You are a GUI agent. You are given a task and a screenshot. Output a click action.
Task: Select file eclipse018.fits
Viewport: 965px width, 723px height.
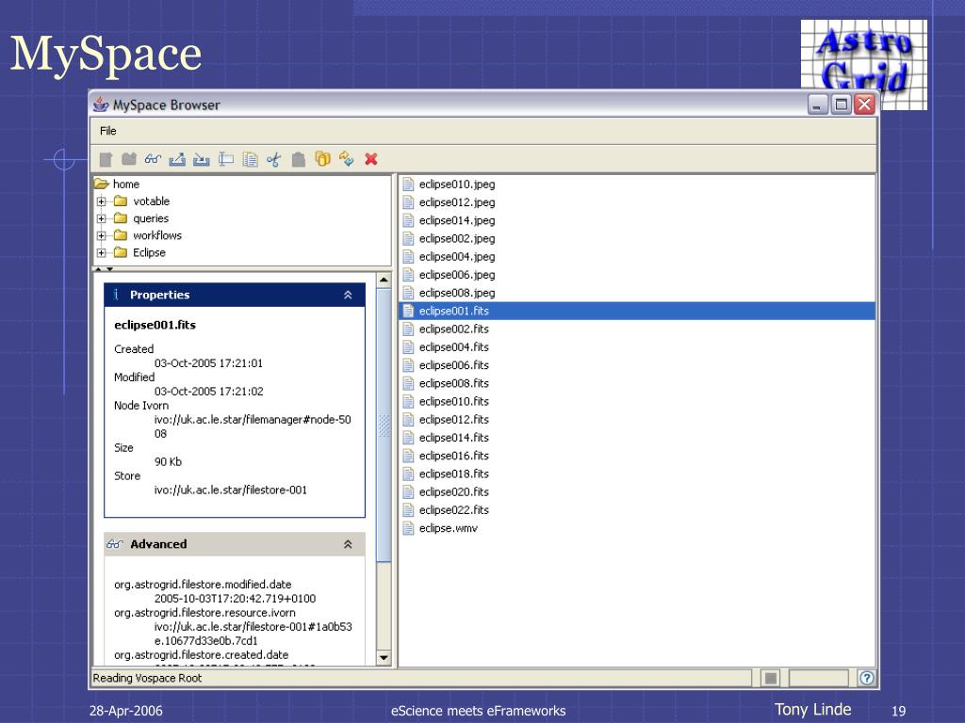point(454,474)
